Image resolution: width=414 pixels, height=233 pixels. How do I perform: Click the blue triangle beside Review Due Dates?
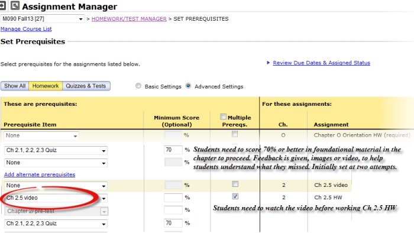269,63
